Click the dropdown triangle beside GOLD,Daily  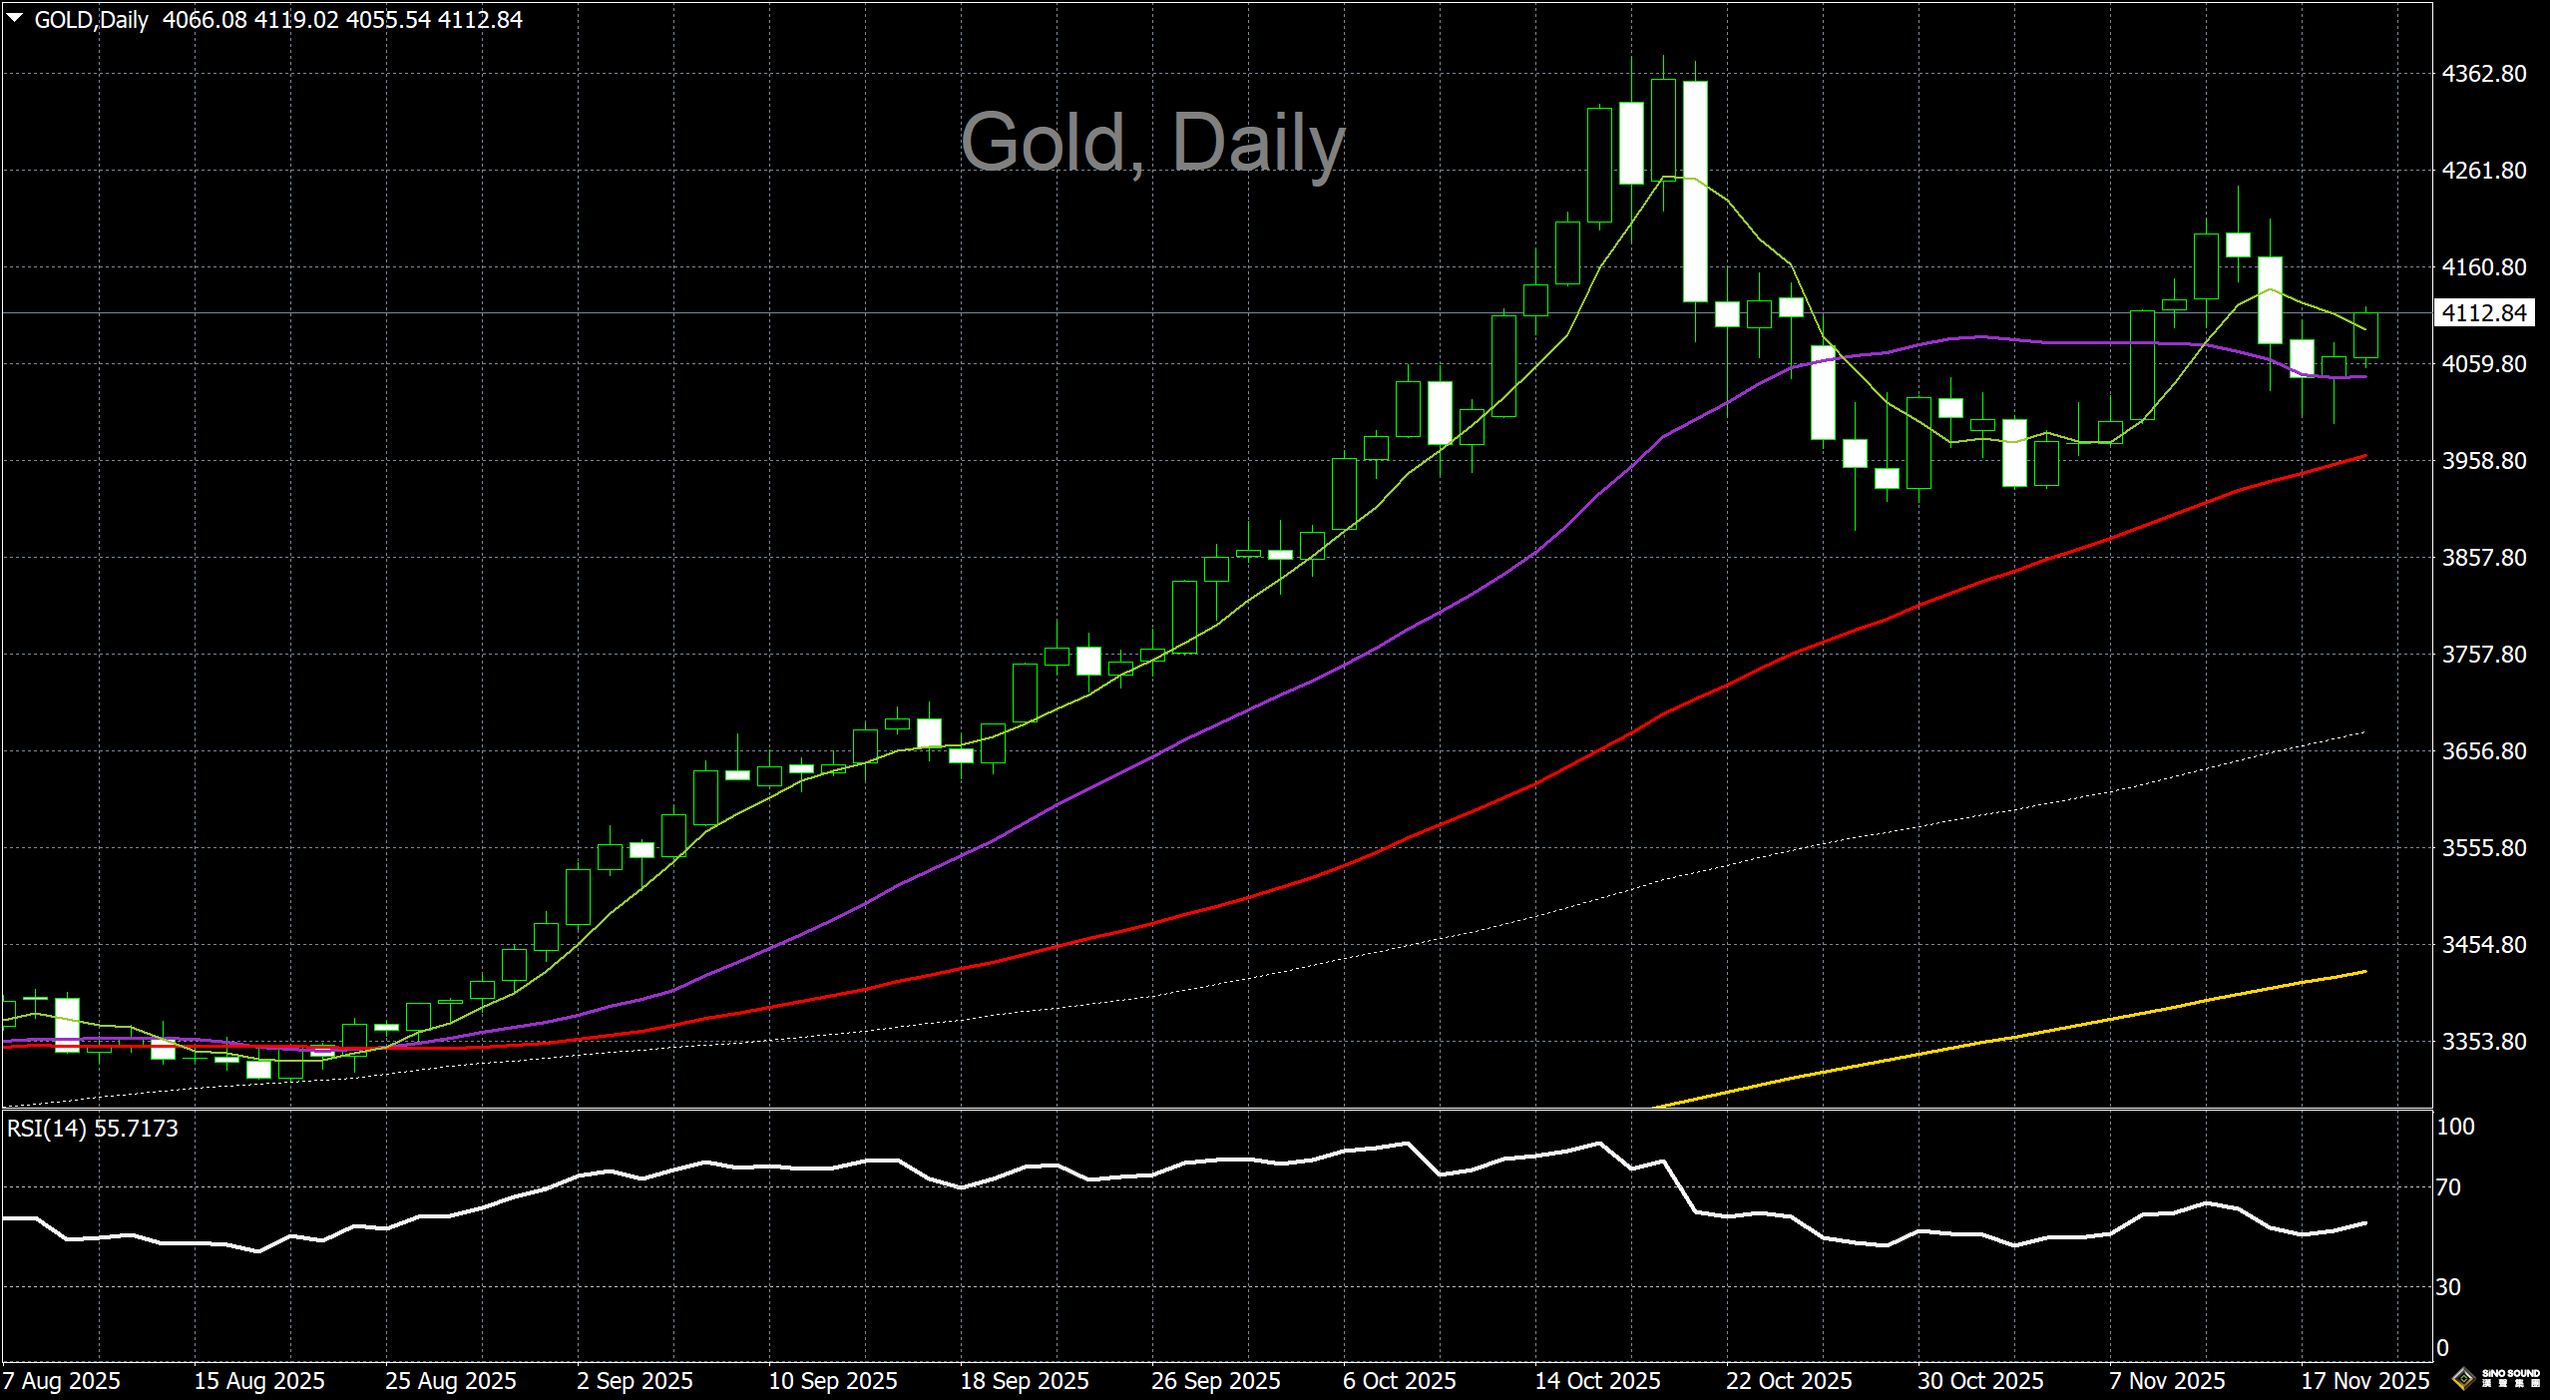click(14, 18)
